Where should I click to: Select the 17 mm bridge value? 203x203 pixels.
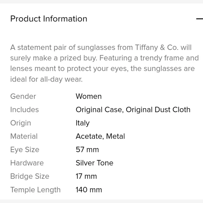point(86,176)
